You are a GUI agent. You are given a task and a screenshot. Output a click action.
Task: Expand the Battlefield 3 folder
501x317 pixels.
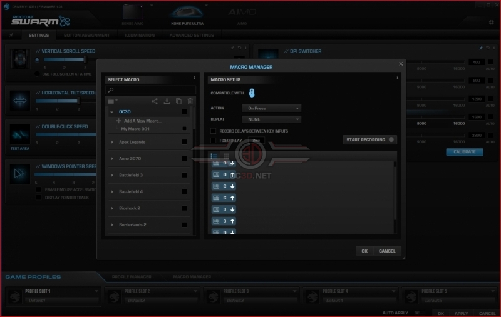[x=112, y=175]
